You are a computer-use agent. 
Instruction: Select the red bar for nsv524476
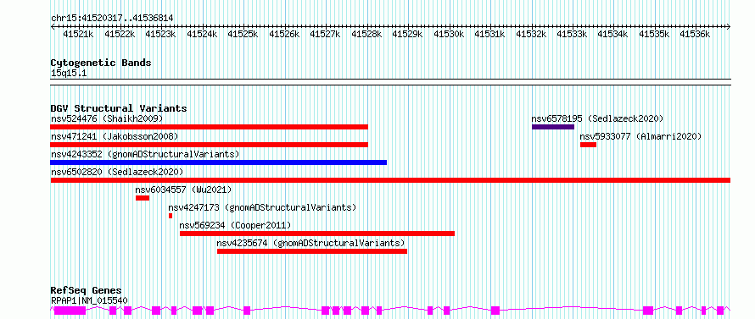pyautogui.click(x=209, y=127)
